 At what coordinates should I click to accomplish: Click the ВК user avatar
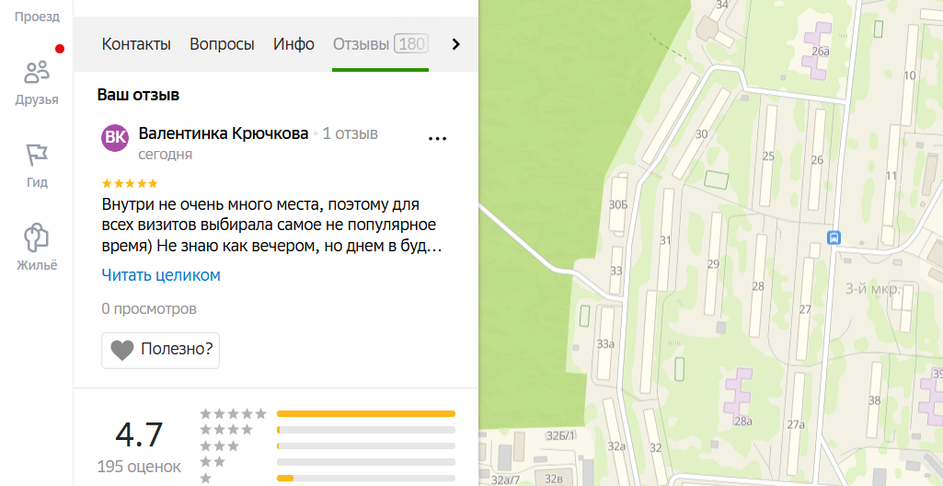click(115, 138)
